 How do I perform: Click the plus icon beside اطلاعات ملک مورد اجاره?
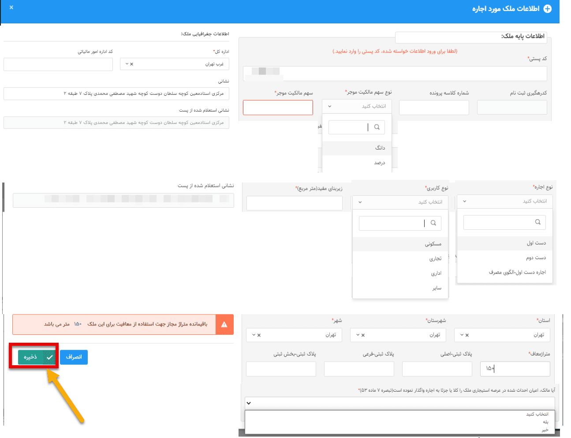[x=547, y=9]
